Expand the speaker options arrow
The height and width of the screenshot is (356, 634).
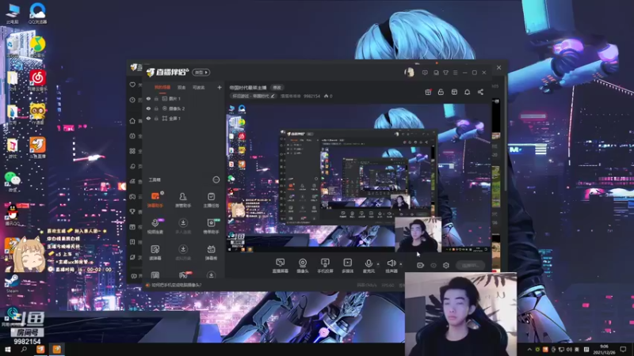[x=401, y=264]
